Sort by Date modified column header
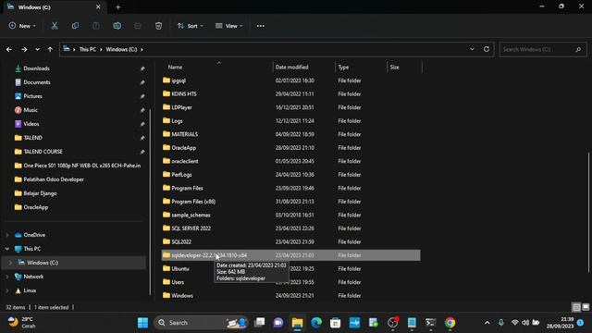The height and width of the screenshot is (333, 592). point(292,68)
